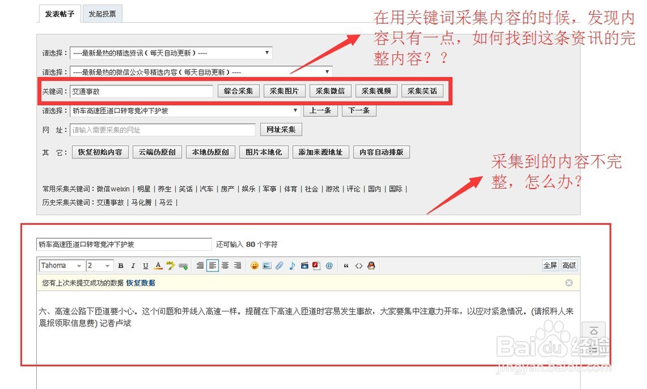The image size is (647, 389).
Task: Click the QQ penguin icon
Action: tap(371, 266)
